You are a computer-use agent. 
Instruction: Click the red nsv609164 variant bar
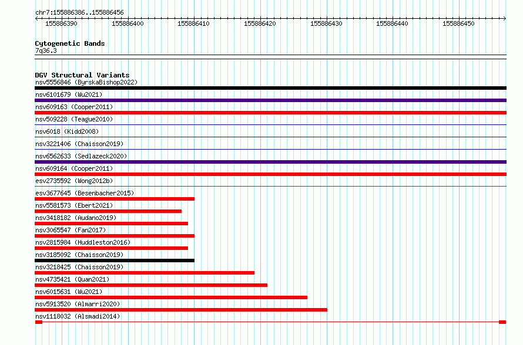(x=270, y=174)
